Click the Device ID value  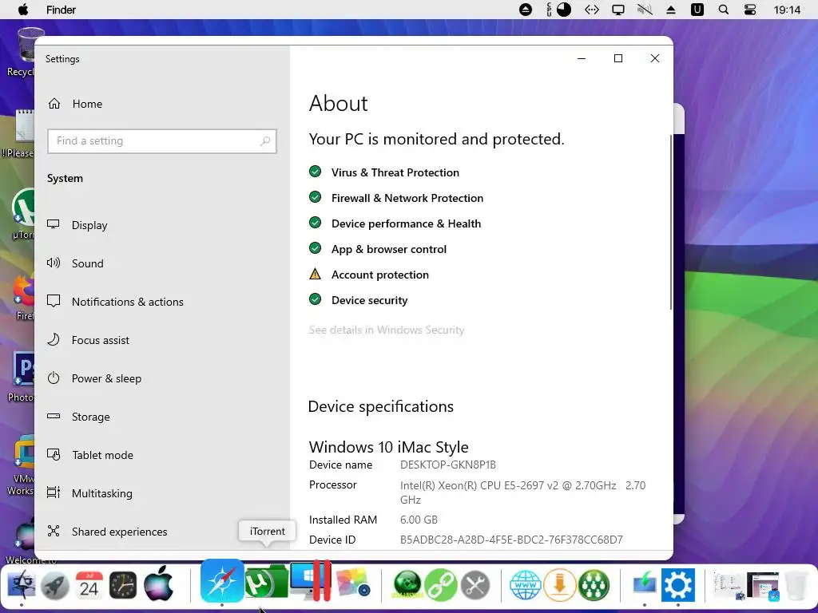pos(511,540)
